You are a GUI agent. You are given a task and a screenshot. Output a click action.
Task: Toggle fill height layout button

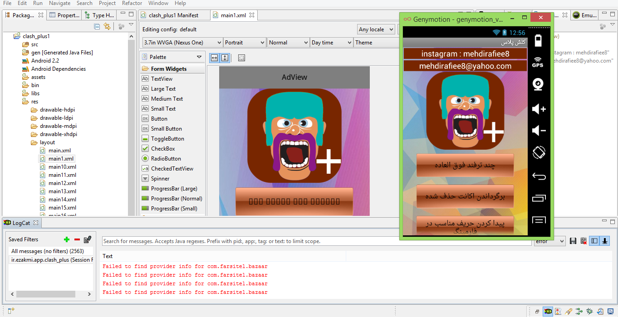tap(225, 58)
